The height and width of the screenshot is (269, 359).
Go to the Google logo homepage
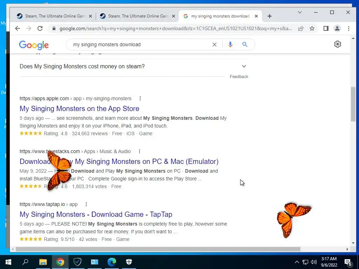pos(34,45)
